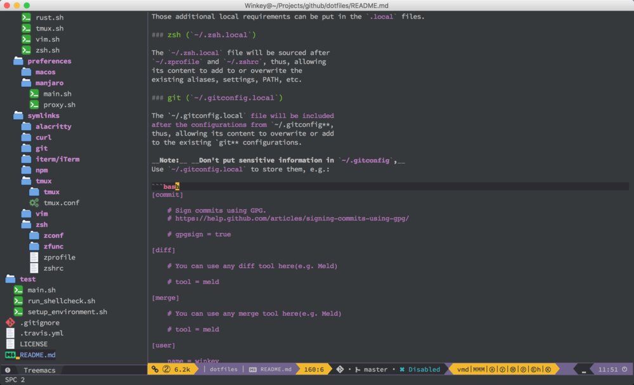Click the 11:51 time display
Viewport: 634px width, 385px height.
608,369
